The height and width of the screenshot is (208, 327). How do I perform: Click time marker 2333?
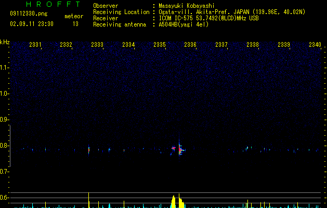point(97,44)
